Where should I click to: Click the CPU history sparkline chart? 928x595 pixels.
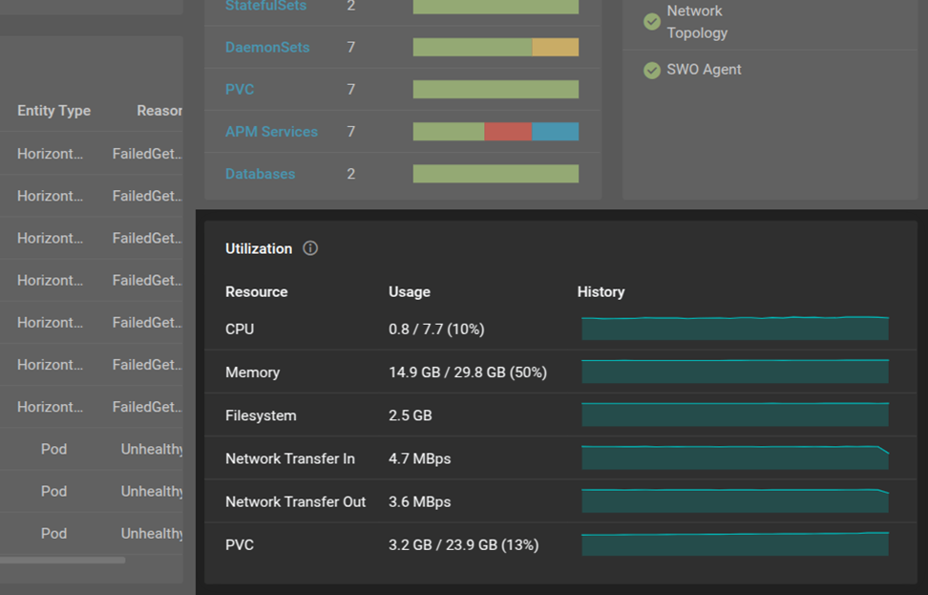click(x=735, y=328)
